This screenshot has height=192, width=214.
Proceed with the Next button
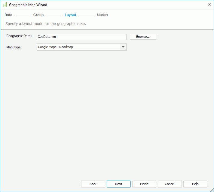(119, 184)
